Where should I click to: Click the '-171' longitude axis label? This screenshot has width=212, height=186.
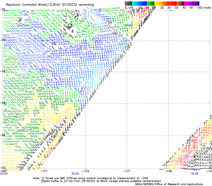click(127, 171)
